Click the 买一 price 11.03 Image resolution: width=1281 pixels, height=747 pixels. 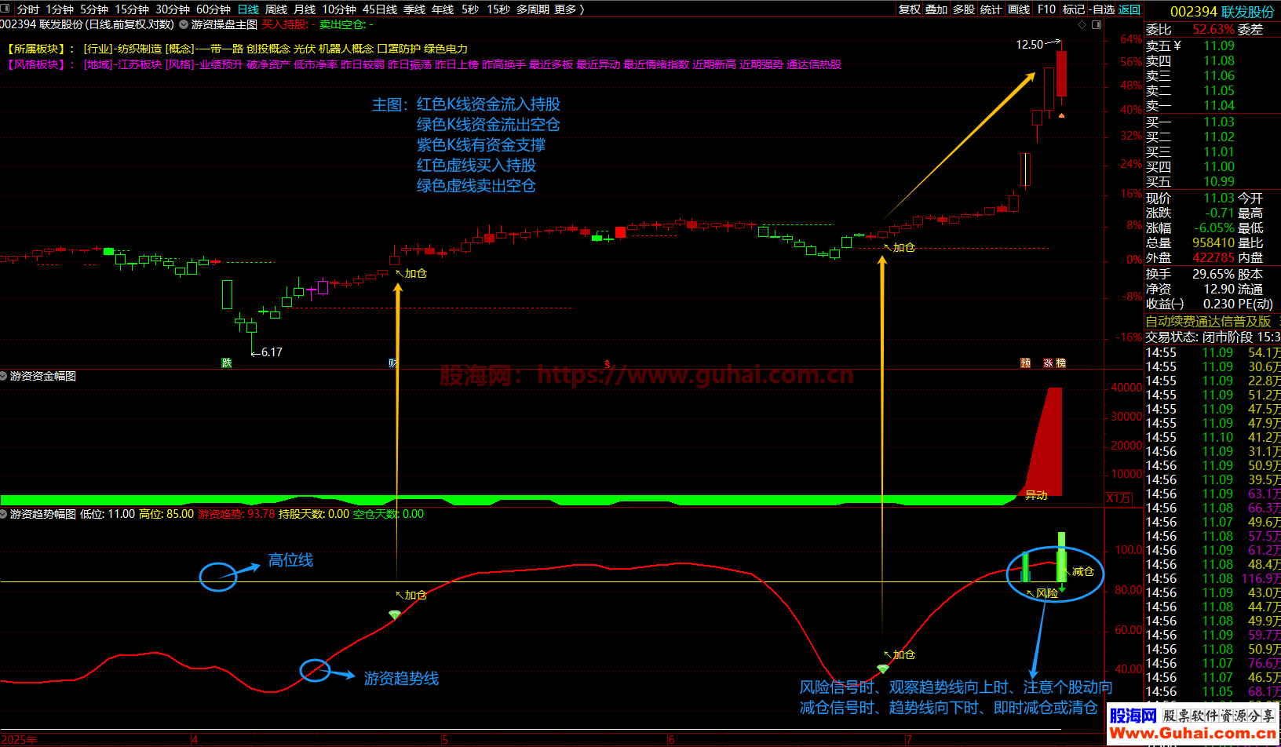(1218, 122)
